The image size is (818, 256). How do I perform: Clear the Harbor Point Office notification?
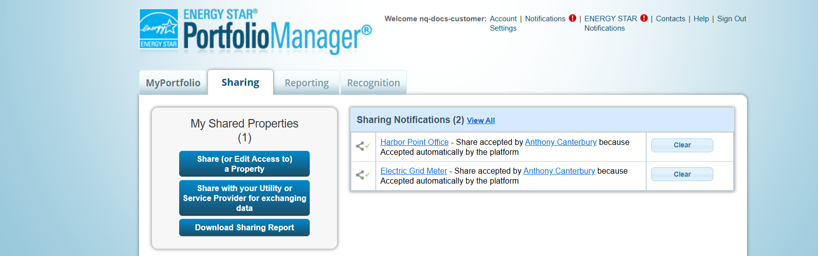click(x=682, y=145)
